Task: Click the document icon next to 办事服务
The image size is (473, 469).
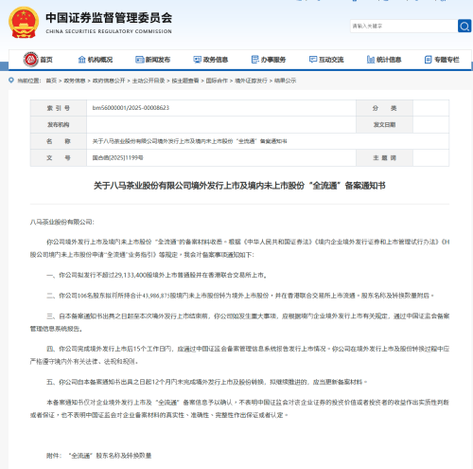Action: (x=254, y=60)
